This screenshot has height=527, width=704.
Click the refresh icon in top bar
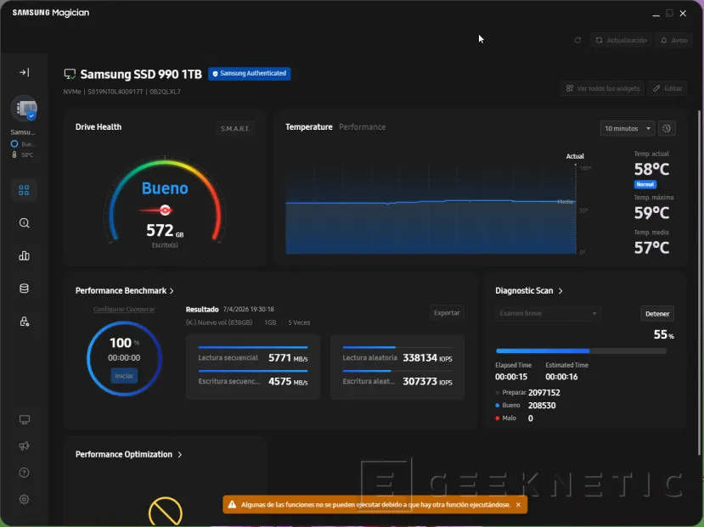point(577,41)
